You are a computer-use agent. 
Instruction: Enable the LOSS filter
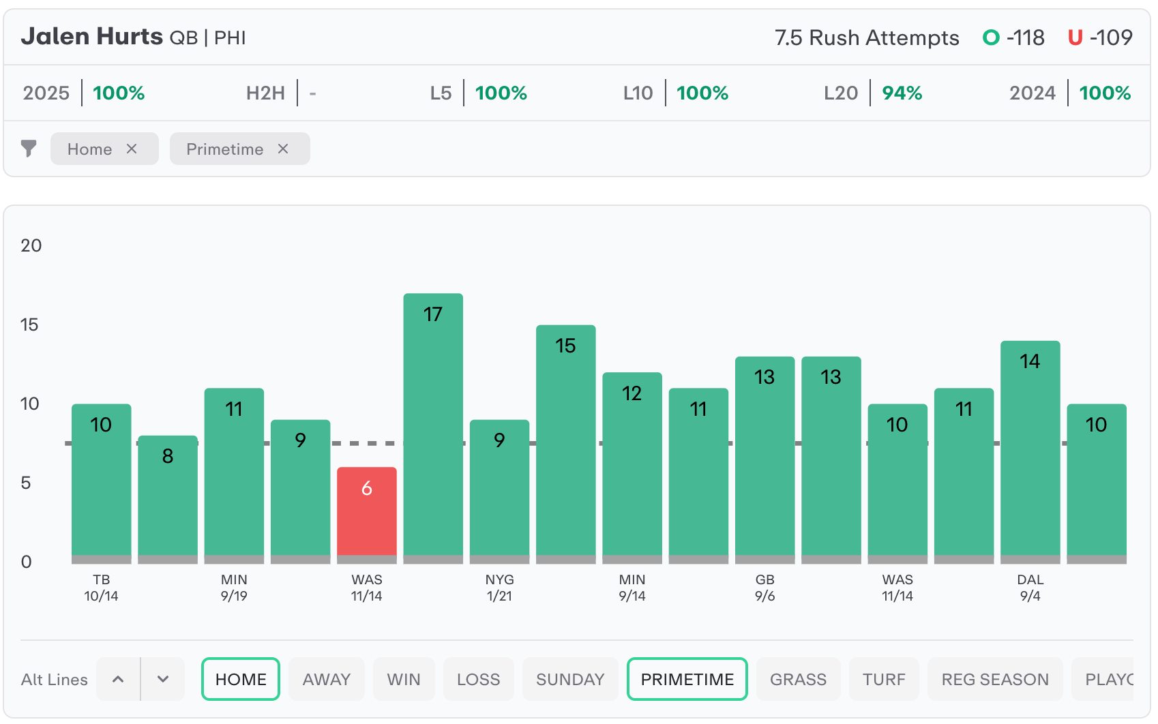(x=479, y=679)
